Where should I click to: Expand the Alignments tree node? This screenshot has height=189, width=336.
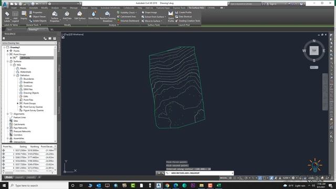pyautogui.click(x=8, y=114)
